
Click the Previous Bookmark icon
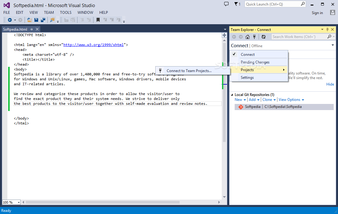105,20
